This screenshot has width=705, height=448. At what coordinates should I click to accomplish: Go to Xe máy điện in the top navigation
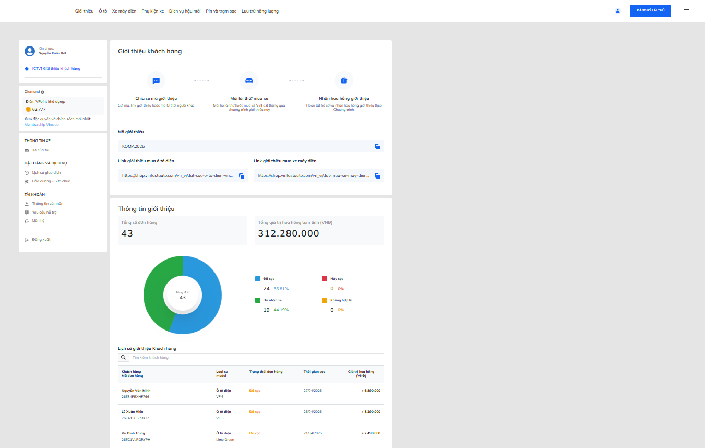(124, 11)
